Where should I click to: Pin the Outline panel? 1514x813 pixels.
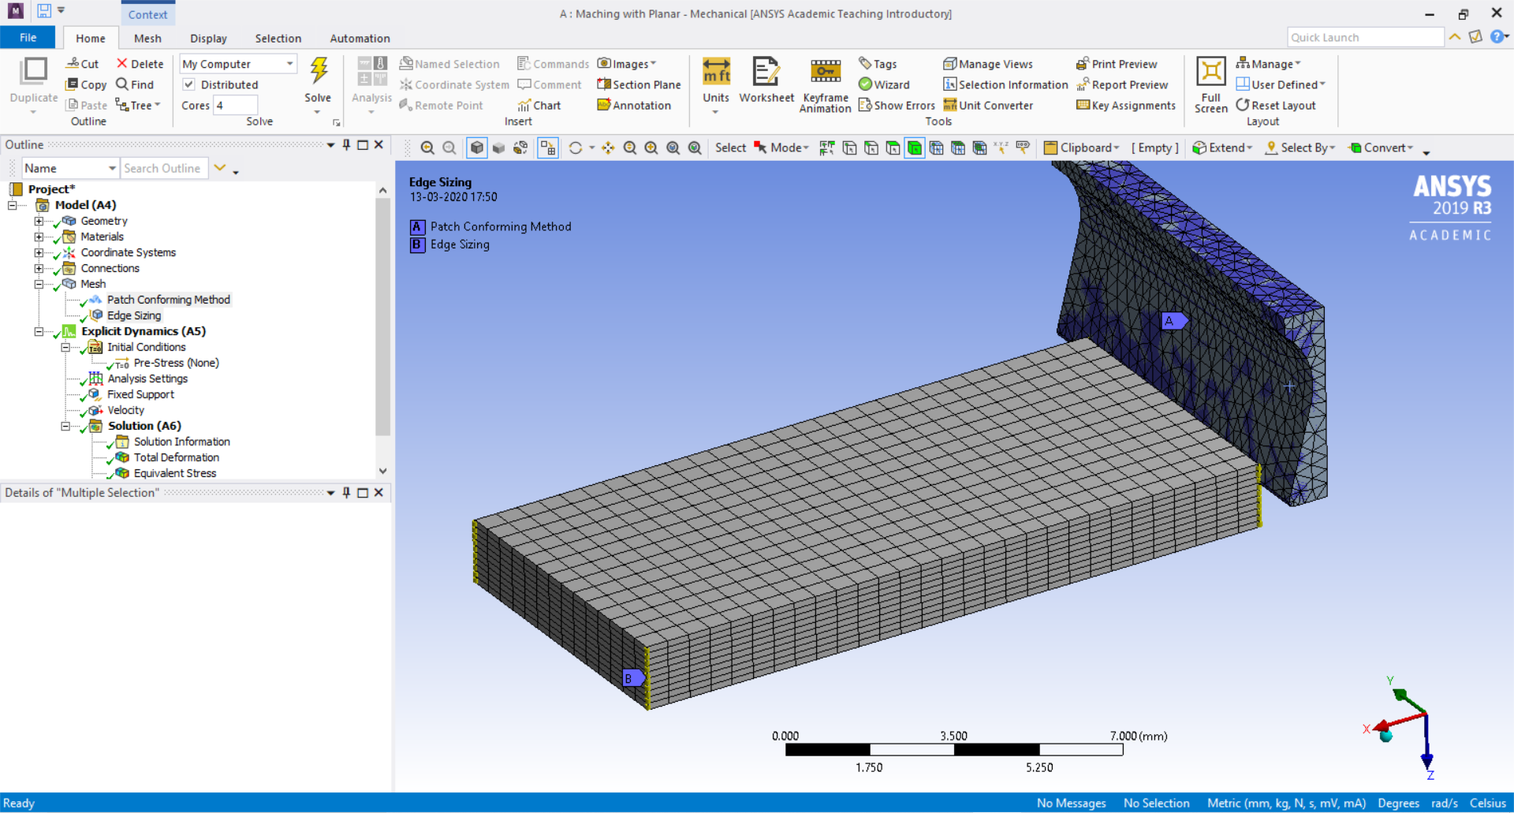point(346,144)
